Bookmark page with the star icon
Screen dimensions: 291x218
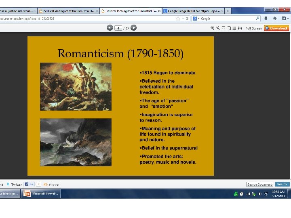click(178, 19)
